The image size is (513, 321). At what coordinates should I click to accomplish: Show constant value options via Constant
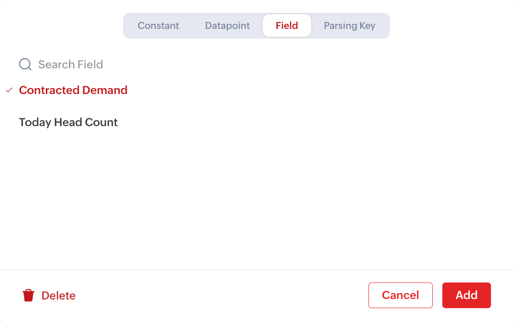click(x=158, y=26)
